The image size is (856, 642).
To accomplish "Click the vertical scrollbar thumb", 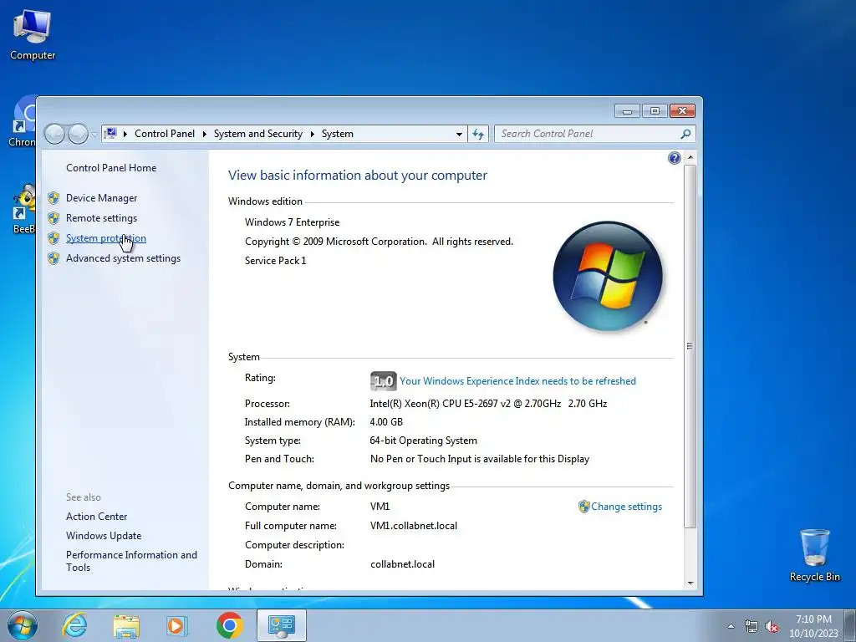I will (x=690, y=345).
